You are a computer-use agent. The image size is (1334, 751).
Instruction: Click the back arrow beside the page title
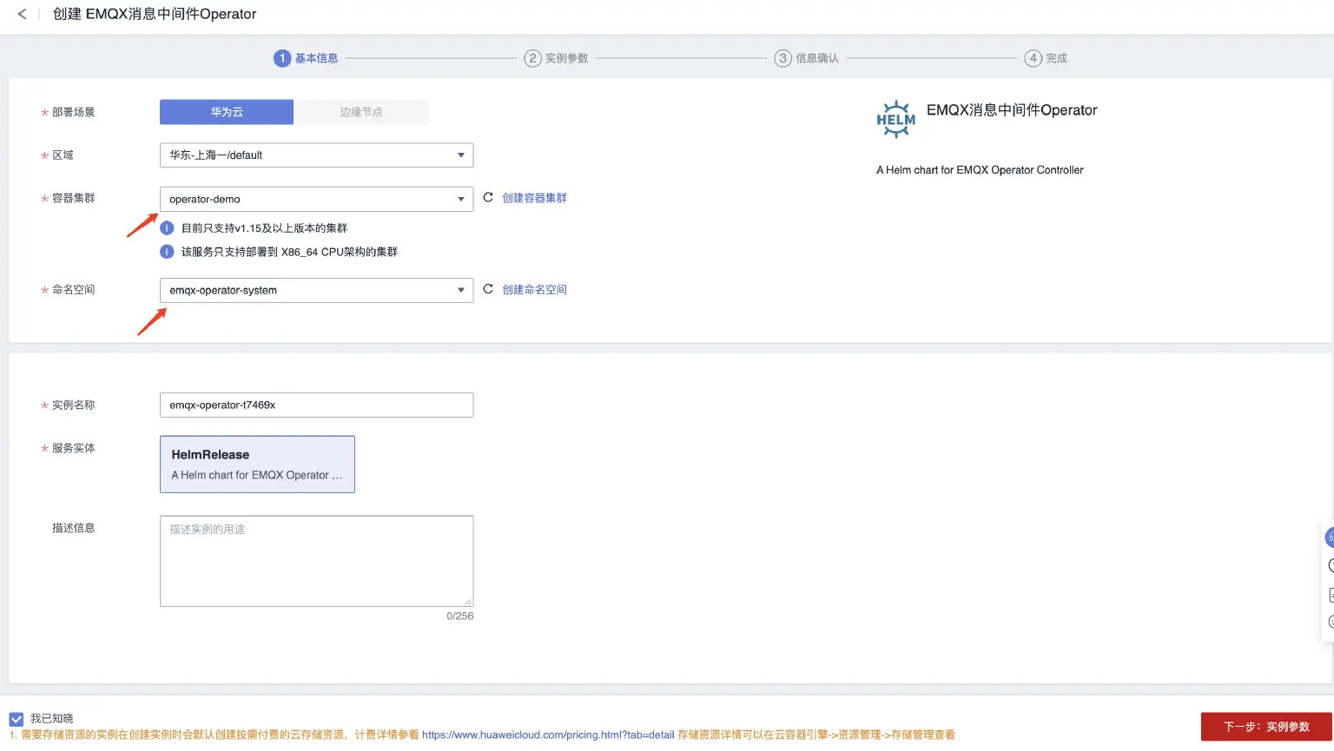tap(22, 14)
